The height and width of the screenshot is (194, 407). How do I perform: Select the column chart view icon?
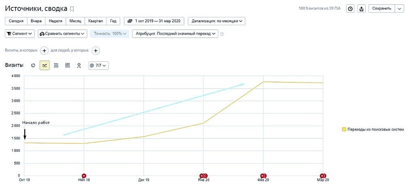pyautogui.click(x=68, y=65)
